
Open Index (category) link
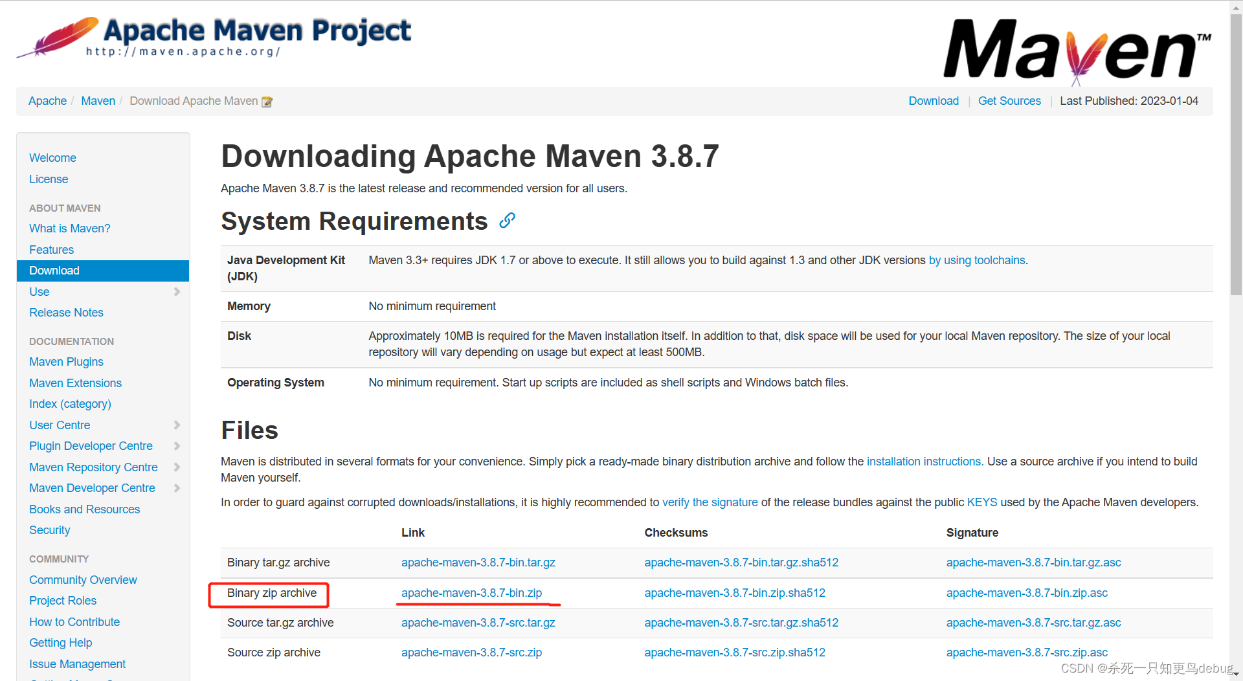70,404
